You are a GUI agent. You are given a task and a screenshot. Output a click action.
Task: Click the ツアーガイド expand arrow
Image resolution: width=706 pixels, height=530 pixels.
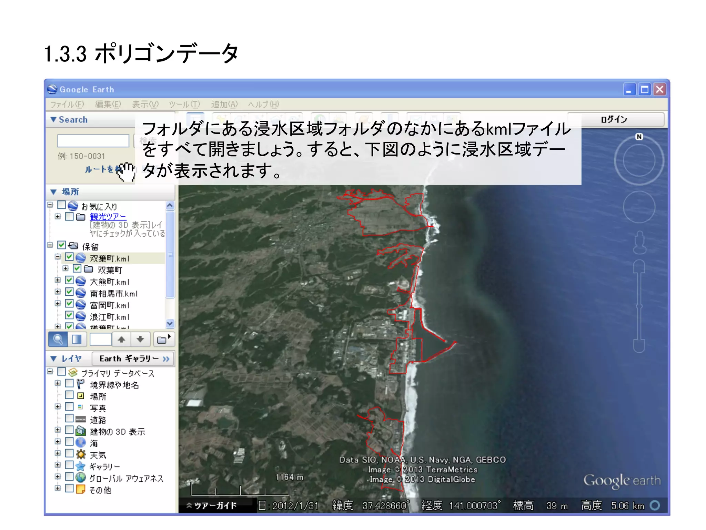189,506
